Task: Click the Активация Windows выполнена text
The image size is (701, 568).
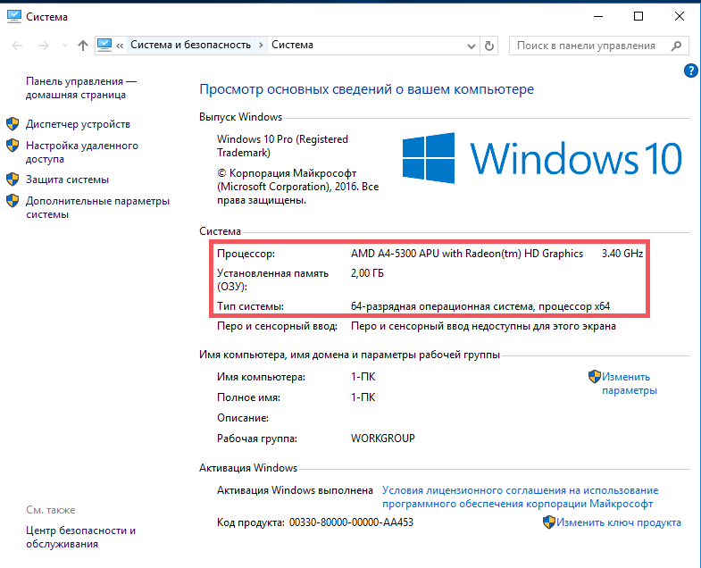Action: coord(295,490)
